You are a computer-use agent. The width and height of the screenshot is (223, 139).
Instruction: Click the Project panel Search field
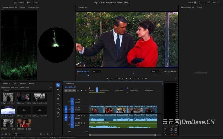[26, 90]
